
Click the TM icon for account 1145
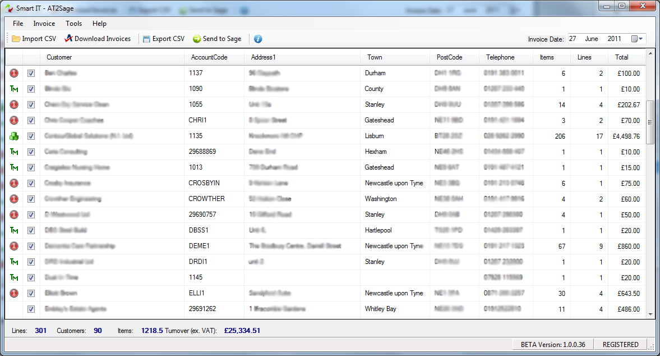click(x=14, y=277)
